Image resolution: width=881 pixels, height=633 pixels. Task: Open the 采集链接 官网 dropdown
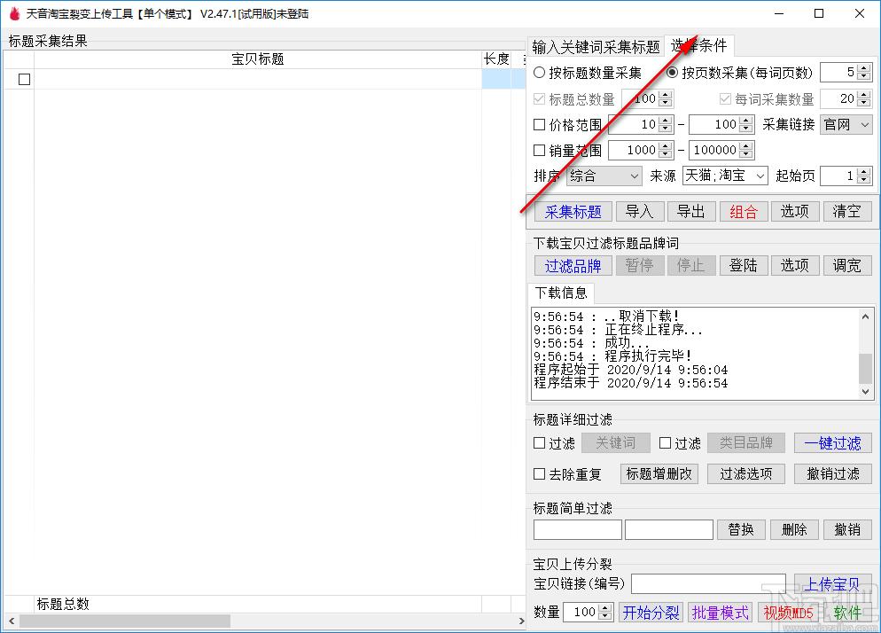click(x=846, y=124)
